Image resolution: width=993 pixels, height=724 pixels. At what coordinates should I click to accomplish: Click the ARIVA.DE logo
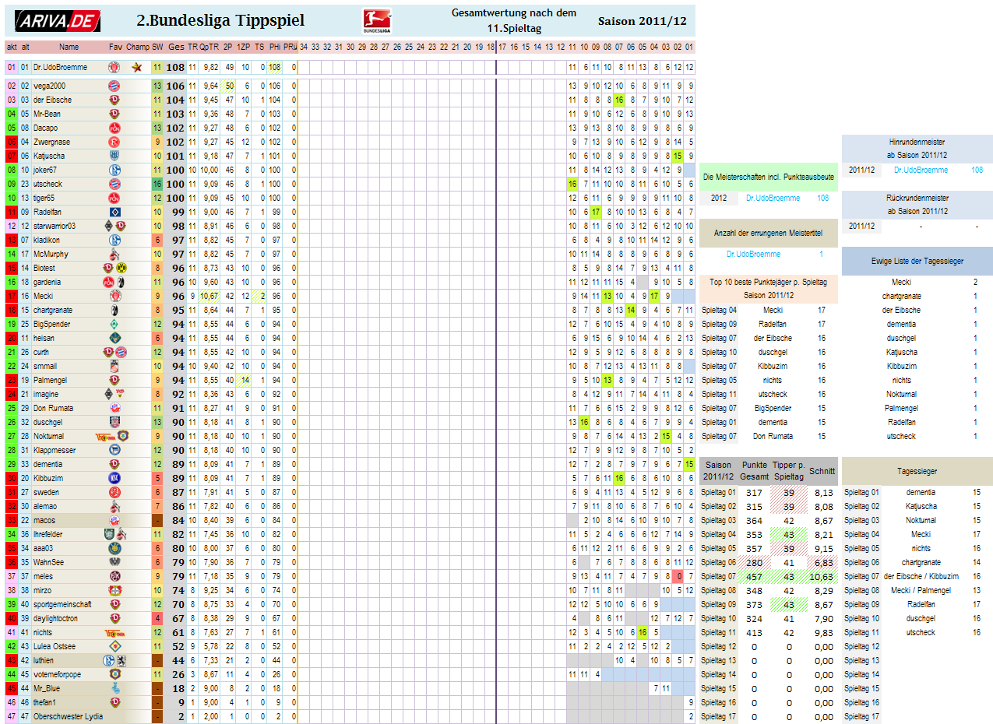point(58,21)
